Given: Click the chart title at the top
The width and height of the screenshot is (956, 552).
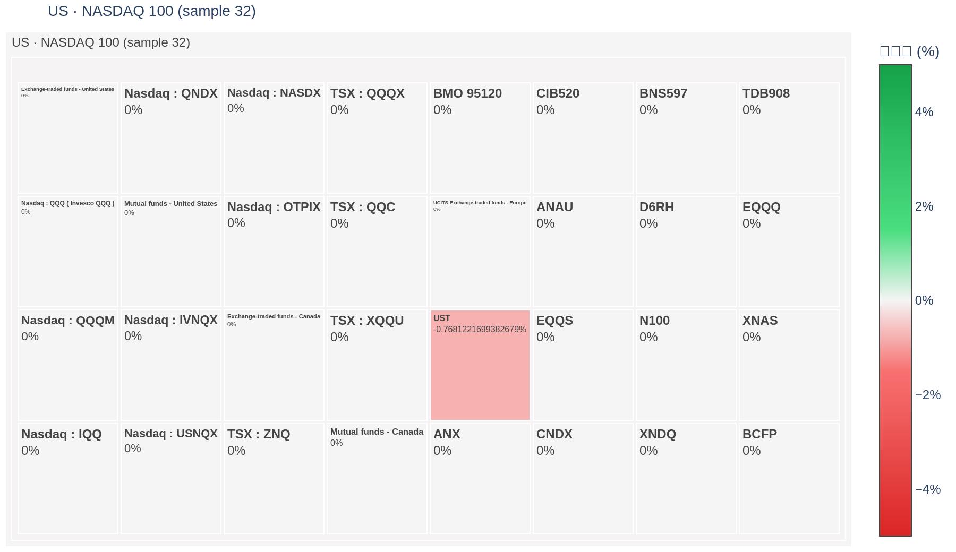Looking at the screenshot, I should (152, 11).
